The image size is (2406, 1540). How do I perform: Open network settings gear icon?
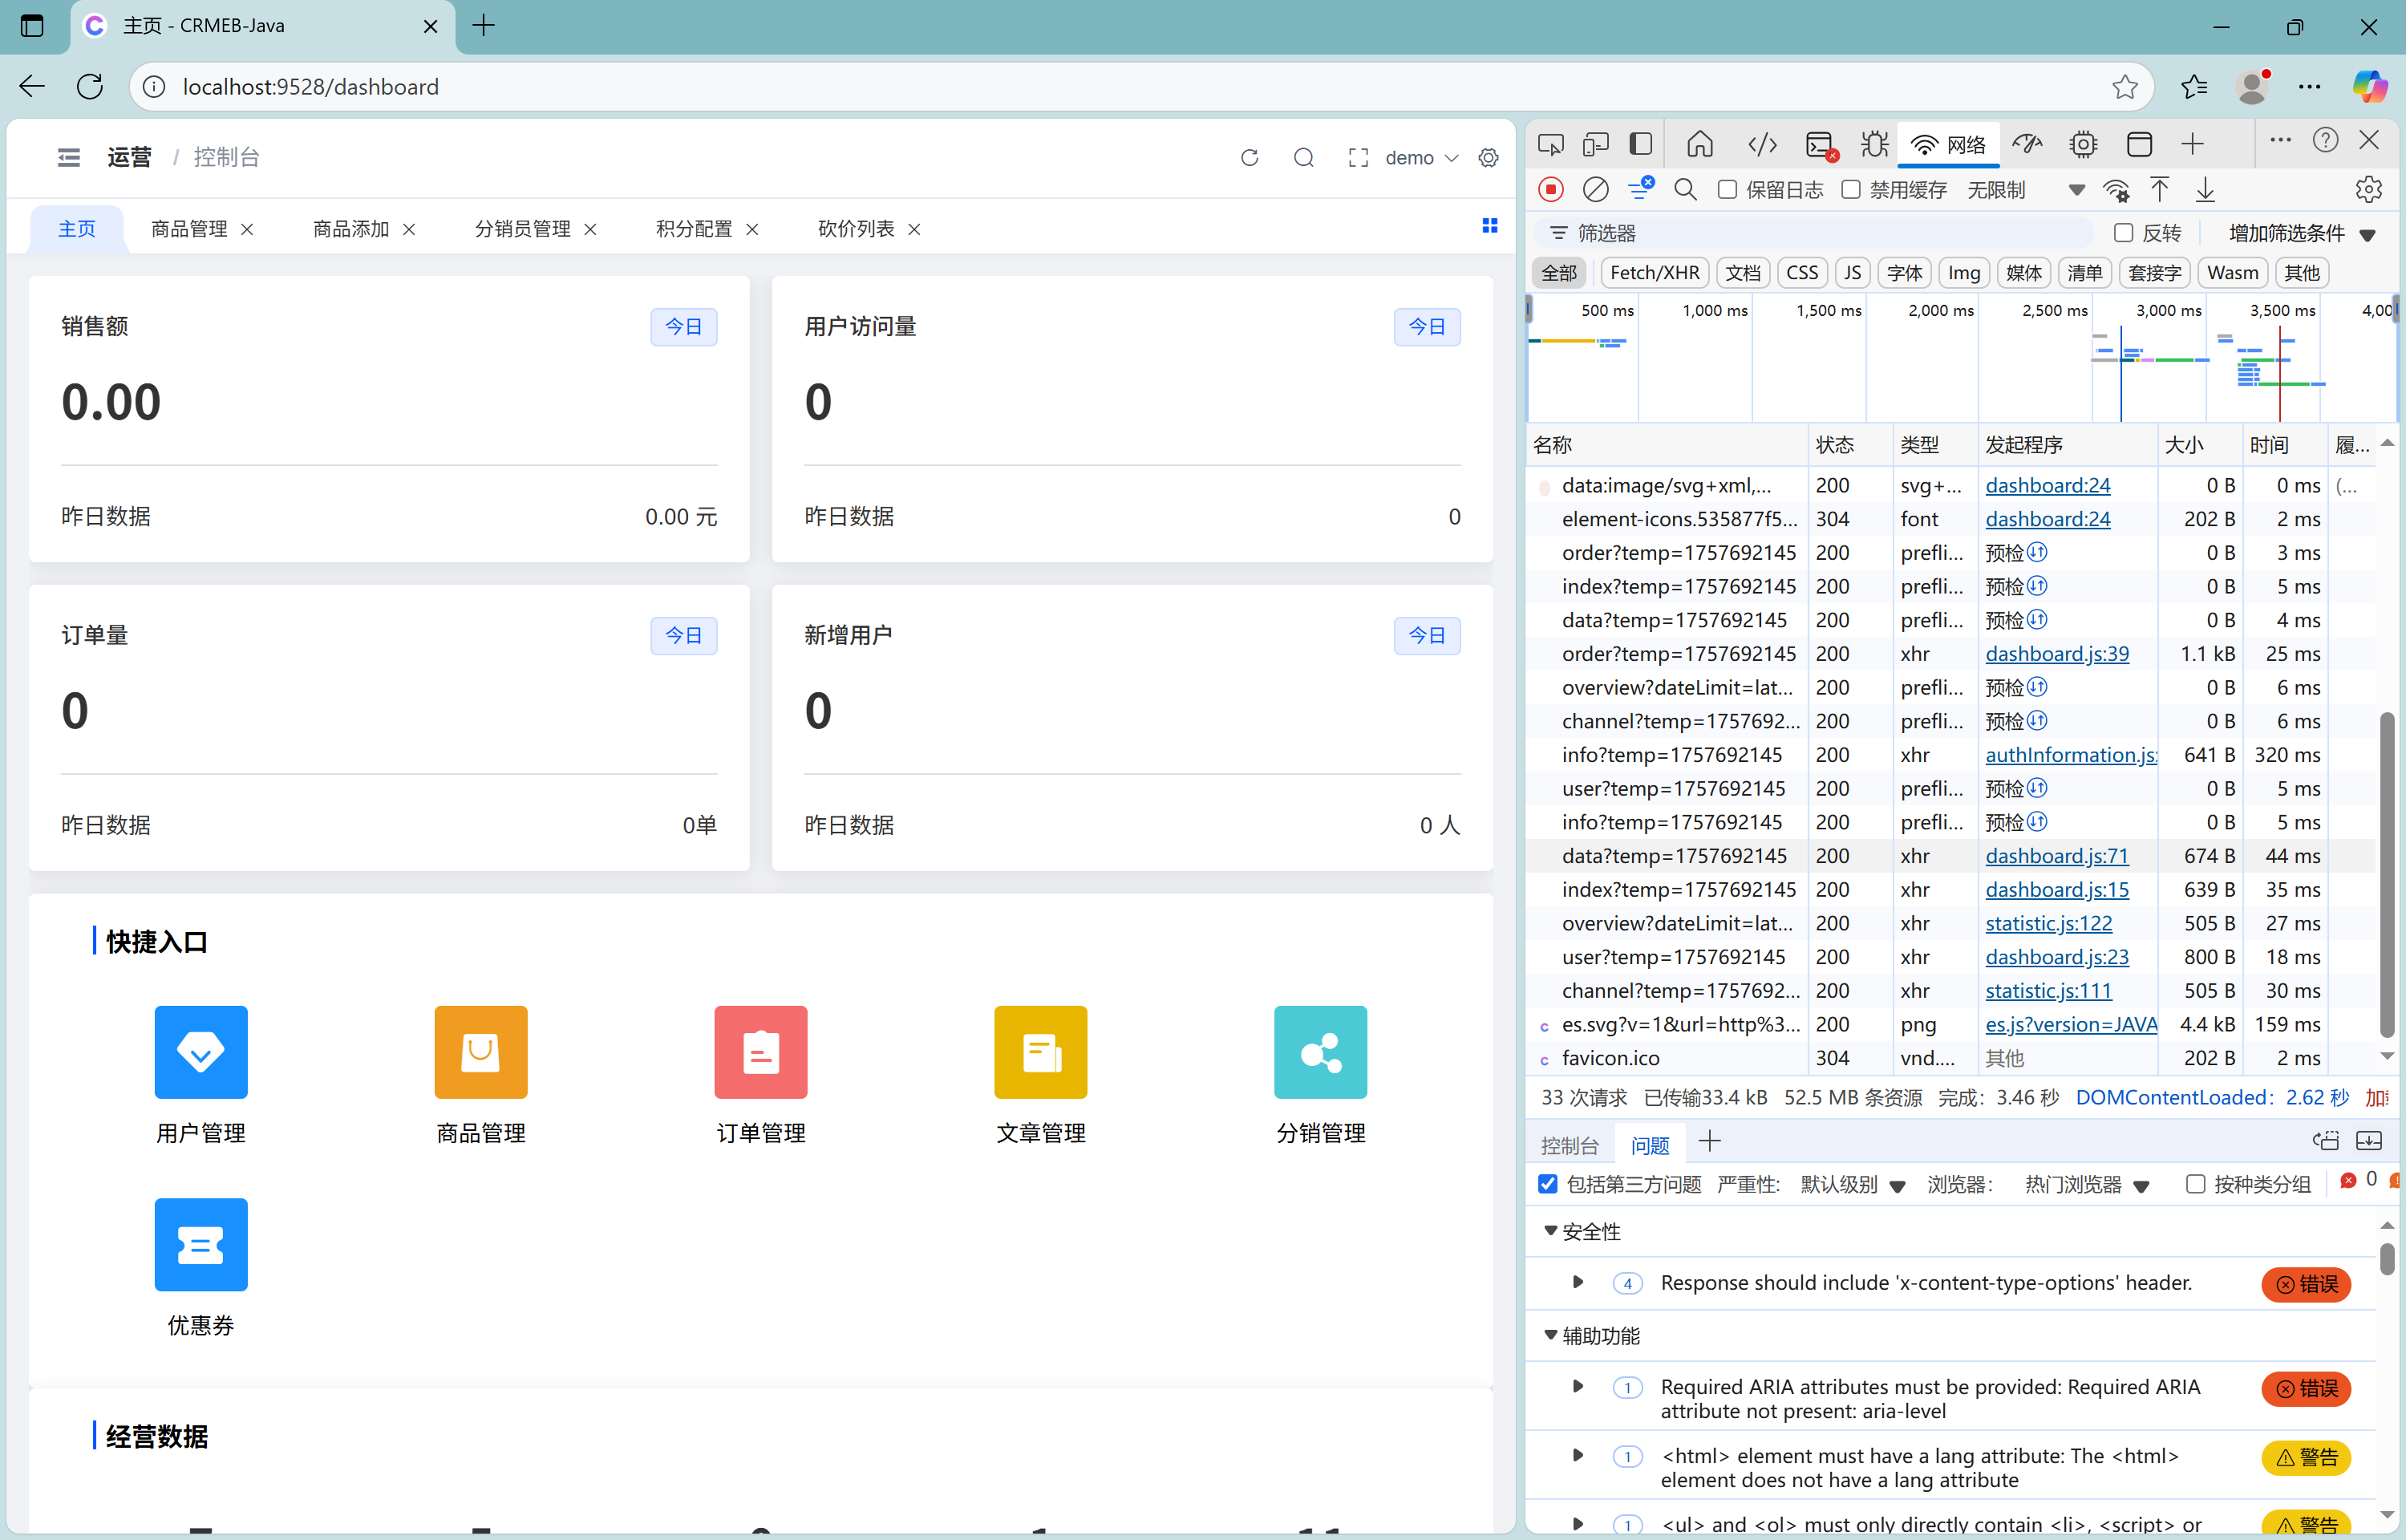click(x=2368, y=189)
